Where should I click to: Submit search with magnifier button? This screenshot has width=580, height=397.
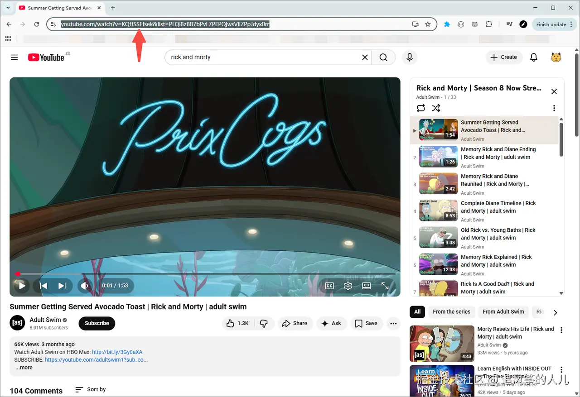click(383, 57)
